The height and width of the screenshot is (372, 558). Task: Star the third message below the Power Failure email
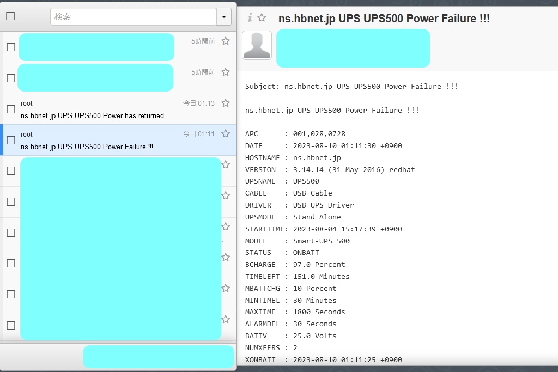(226, 227)
